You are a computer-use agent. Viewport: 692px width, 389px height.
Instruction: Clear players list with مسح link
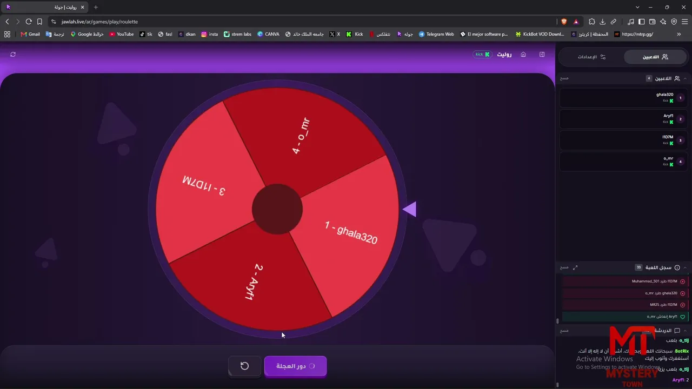[x=564, y=78]
